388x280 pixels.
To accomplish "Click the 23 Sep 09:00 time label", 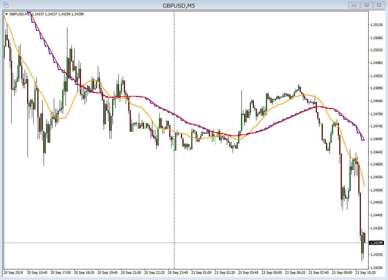I will tap(342, 273).
